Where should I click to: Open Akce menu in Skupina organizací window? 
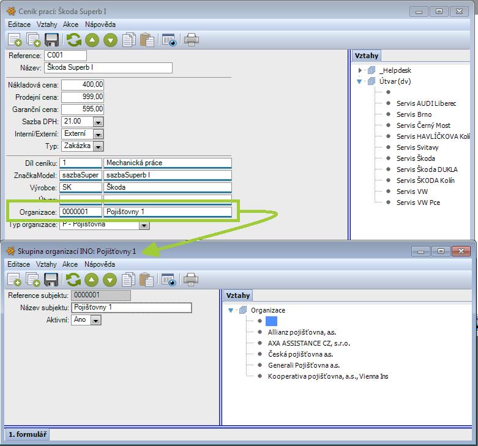point(70,264)
